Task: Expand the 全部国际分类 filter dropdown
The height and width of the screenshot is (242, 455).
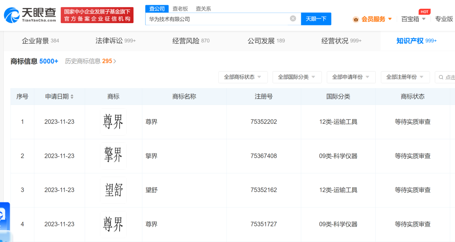Action: 297,77
